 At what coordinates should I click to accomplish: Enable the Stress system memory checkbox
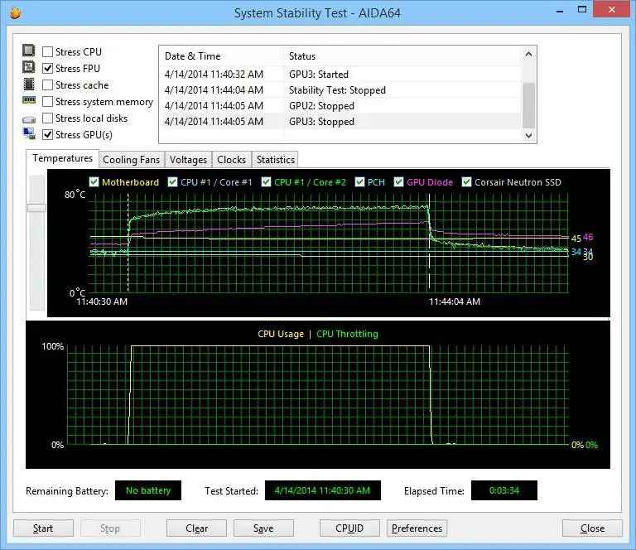point(47,101)
